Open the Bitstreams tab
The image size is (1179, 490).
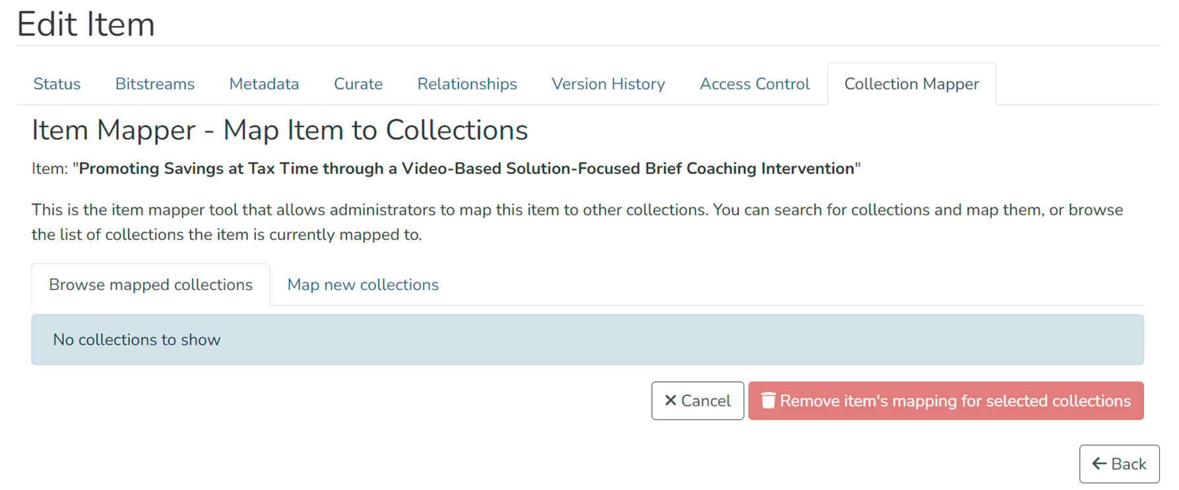[154, 84]
